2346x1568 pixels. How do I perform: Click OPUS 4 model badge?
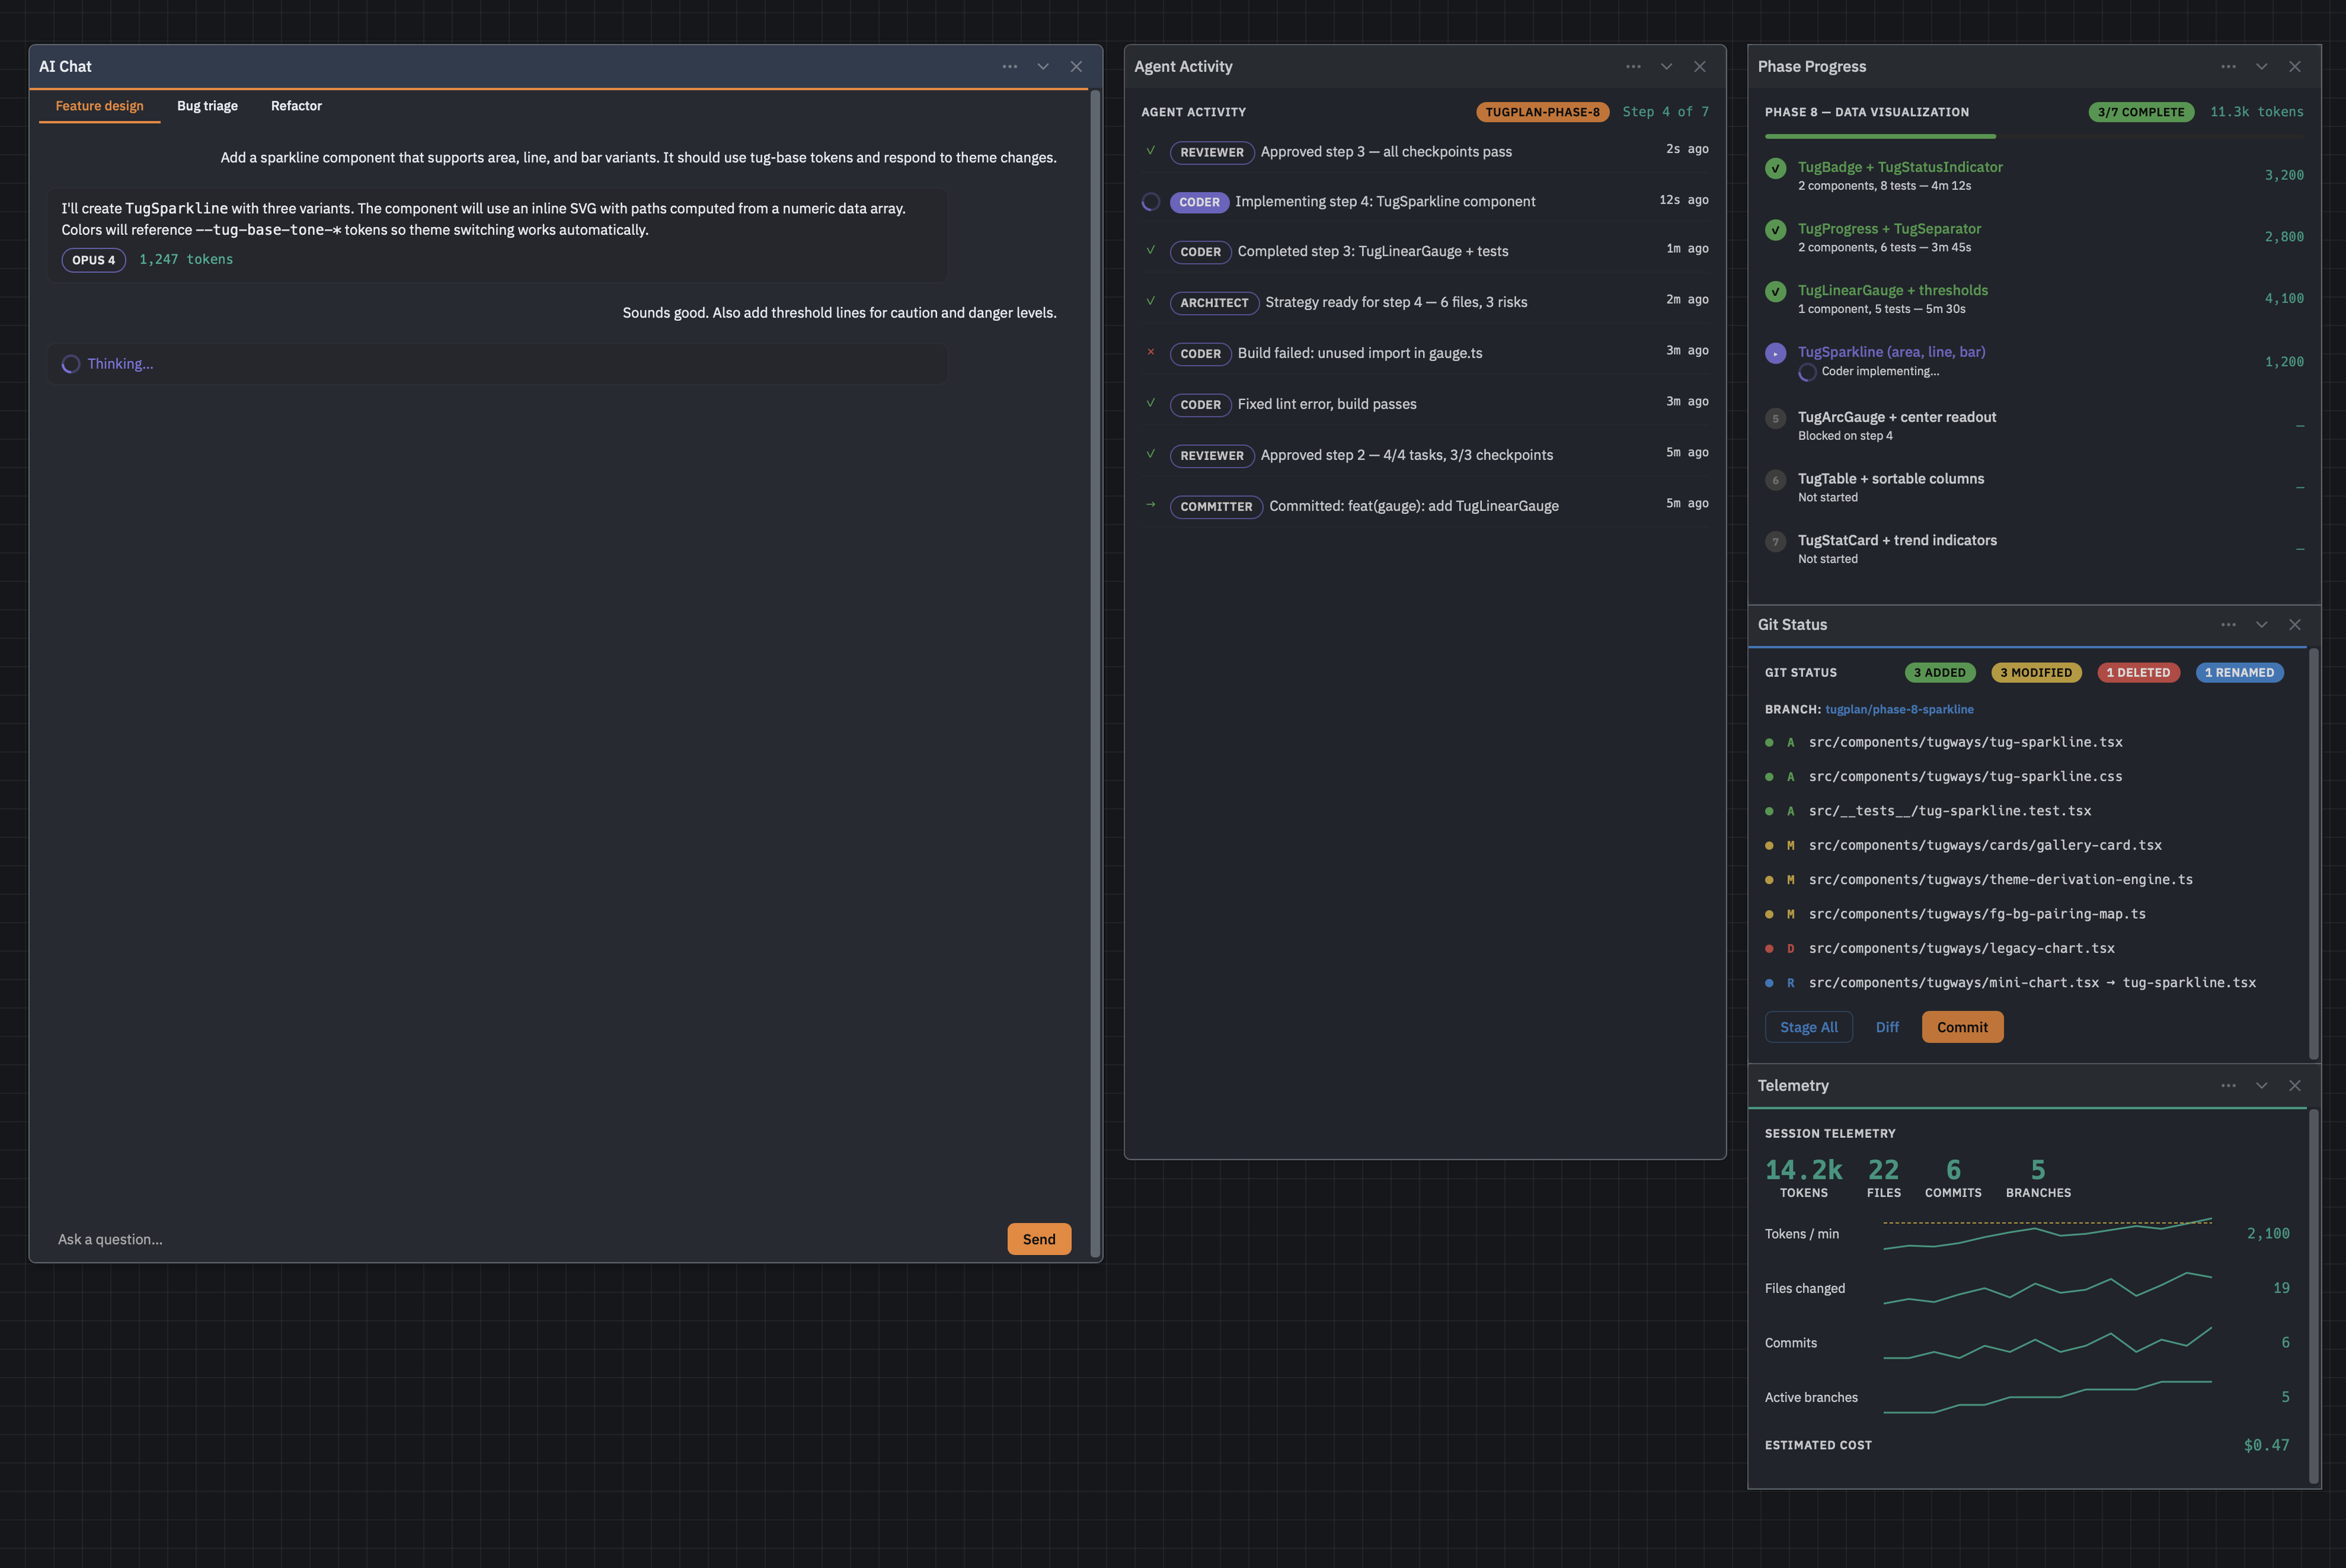94,260
